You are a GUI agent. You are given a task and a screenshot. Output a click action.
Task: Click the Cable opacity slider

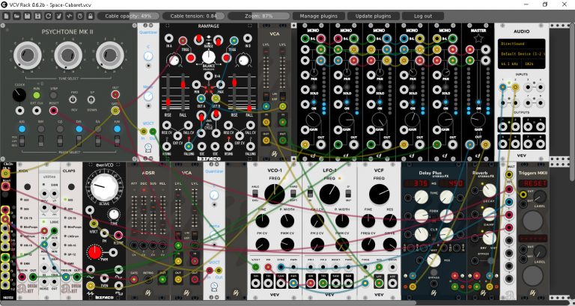[x=128, y=16]
